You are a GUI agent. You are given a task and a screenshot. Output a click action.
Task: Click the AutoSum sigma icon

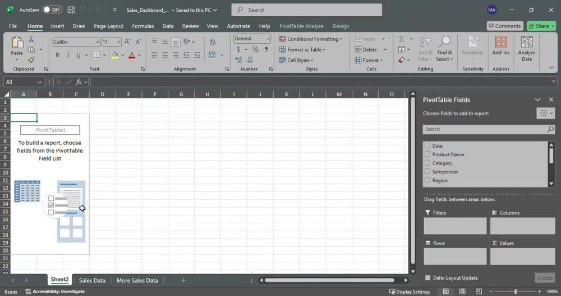[x=402, y=39]
